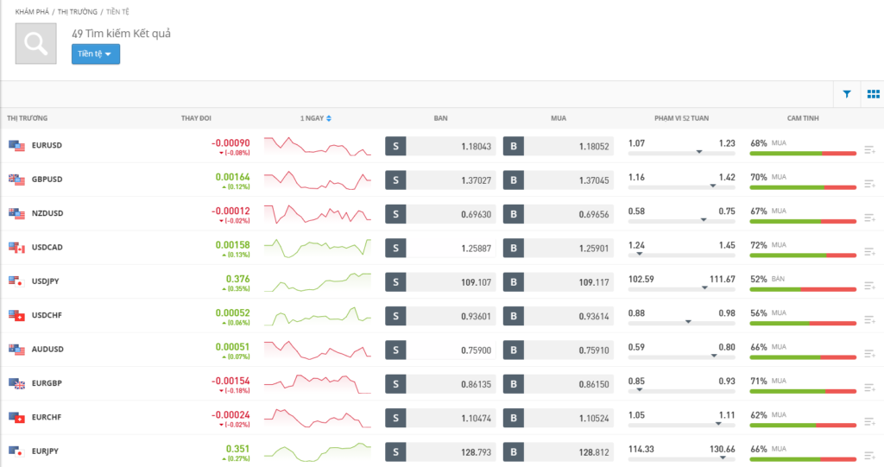Switch to grid view icon
884x467 pixels.
coord(873,94)
